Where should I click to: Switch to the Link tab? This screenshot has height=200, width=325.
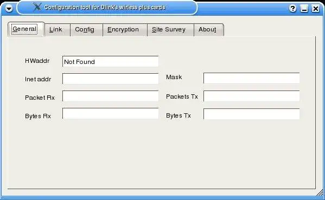(58, 30)
